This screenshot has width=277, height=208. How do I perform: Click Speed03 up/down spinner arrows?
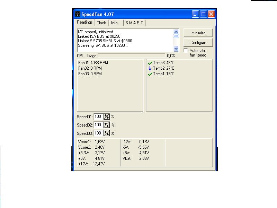[107, 133]
